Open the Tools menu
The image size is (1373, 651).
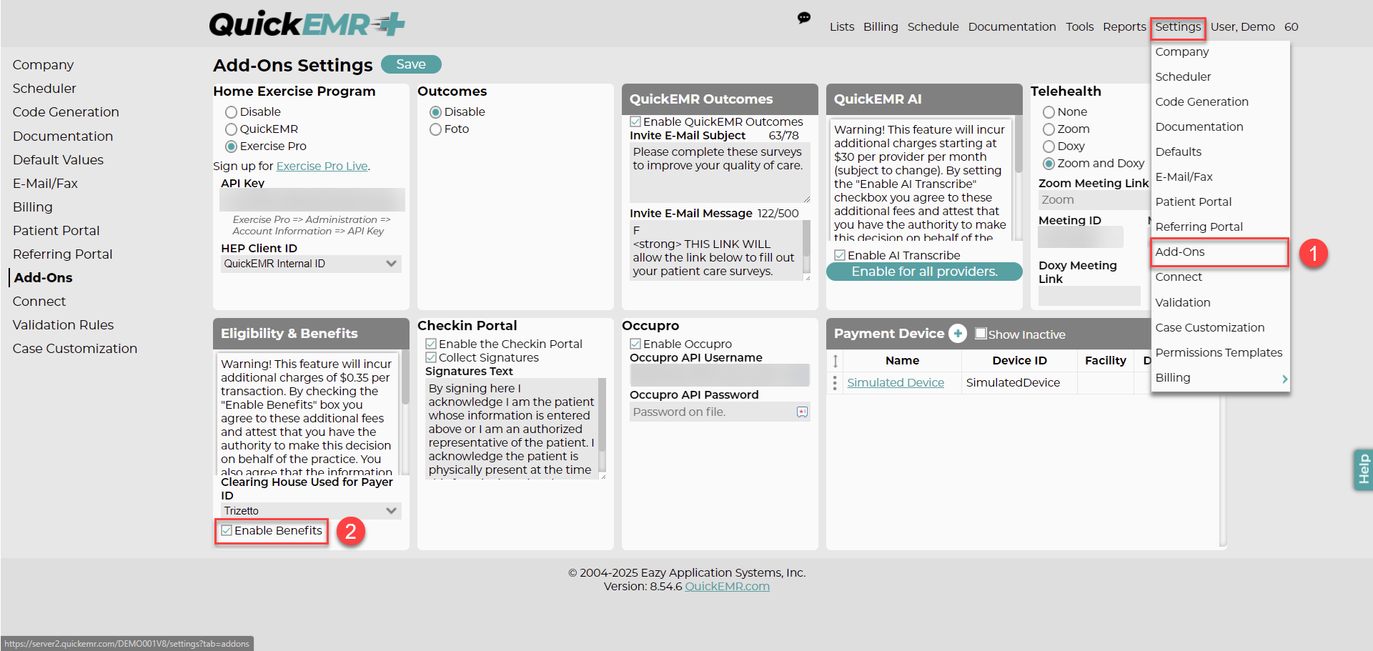click(1080, 27)
